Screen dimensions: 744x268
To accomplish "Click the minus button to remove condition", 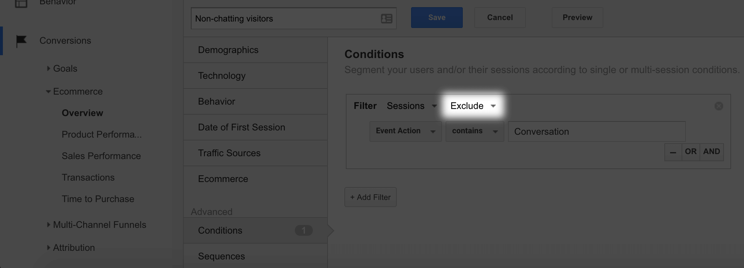I will tap(673, 152).
